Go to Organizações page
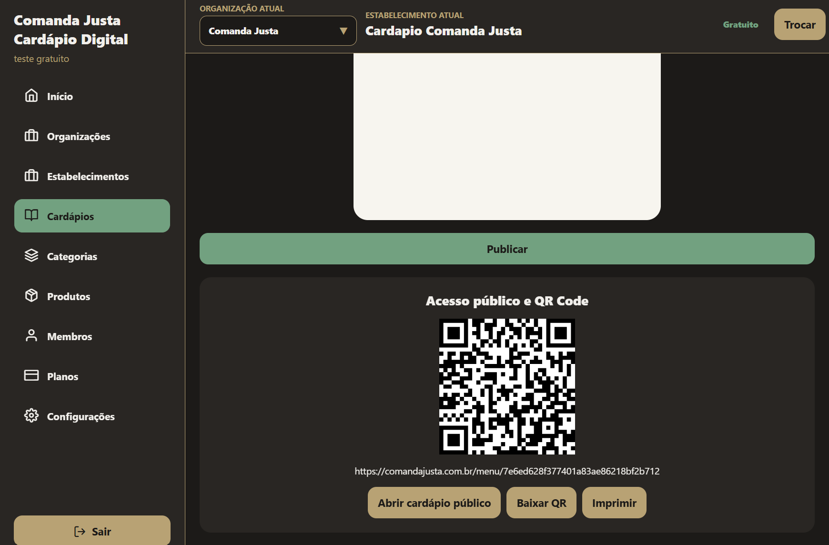Image resolution: width=829 pixels, height=545 pixels. coord(92,136)
